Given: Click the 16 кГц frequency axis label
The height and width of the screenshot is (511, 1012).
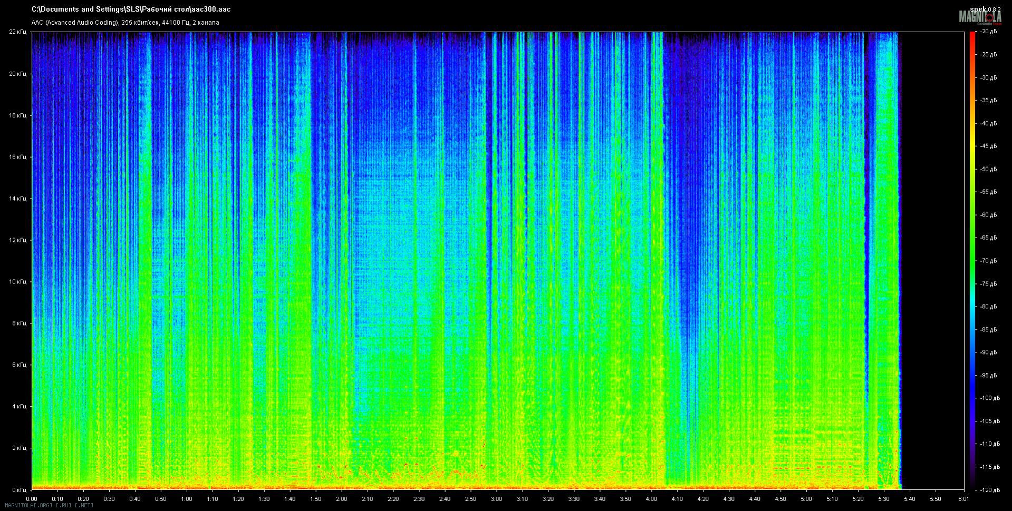Looking at the screenshot, I should (17, 157).
